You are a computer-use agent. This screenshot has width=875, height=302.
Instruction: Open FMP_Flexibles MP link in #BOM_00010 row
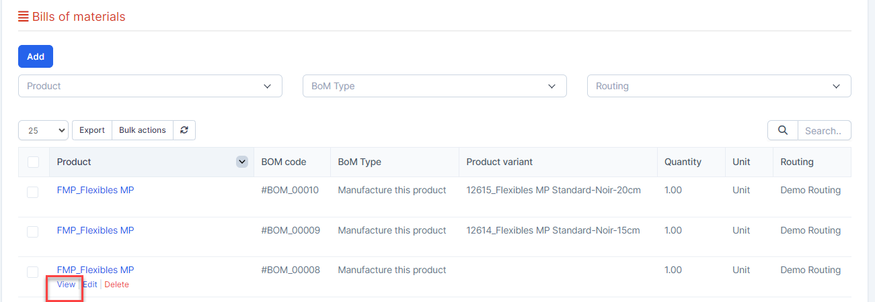click(96, 190)
